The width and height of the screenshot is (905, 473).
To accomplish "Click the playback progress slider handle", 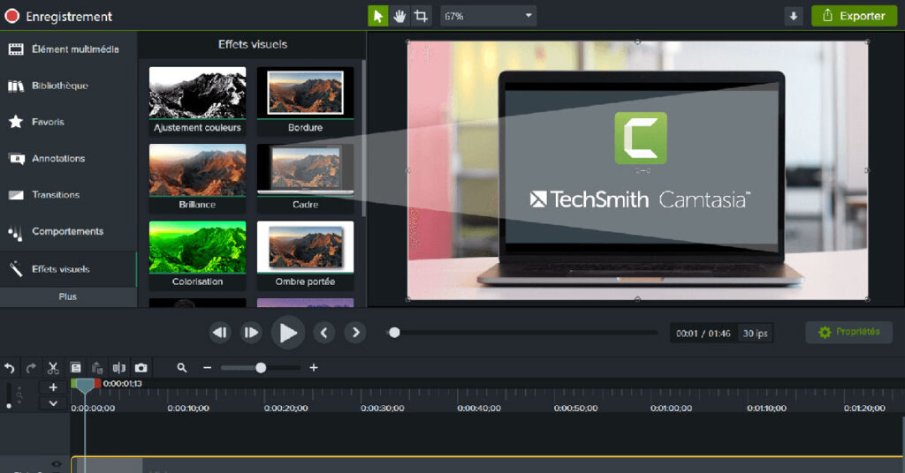I will click(394, 333).
